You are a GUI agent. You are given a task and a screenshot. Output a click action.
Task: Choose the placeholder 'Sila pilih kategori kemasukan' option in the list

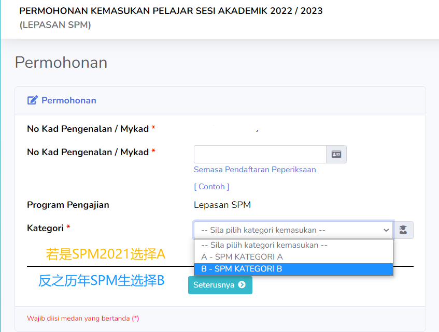pyautogui.click(x=293, y=245)
